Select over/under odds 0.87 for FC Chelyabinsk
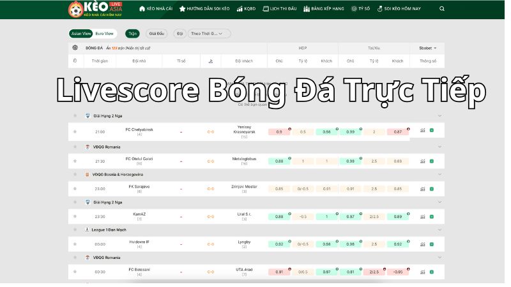The height and width of the screenshot is (287, 511). (x=397, y=132)
